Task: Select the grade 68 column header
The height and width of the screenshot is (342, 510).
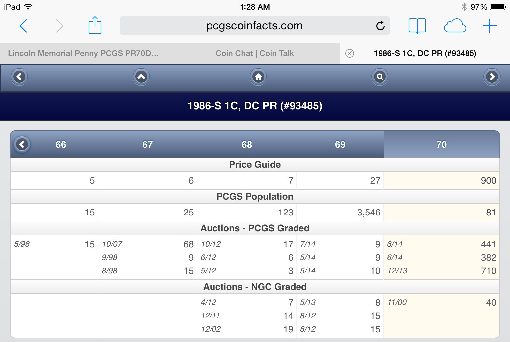Action: 247,144
